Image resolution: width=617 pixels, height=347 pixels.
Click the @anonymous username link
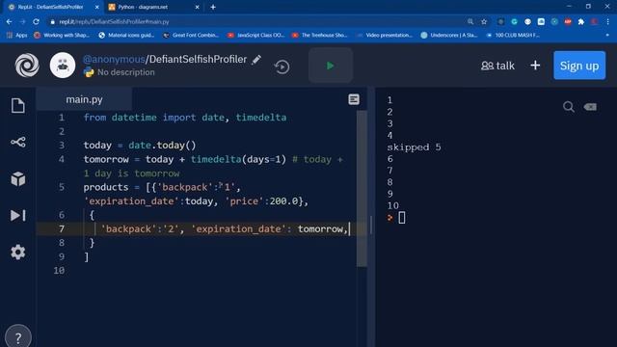tap(114, 60)
